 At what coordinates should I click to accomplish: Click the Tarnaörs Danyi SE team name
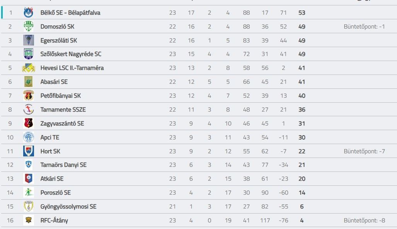click(63, 165)
